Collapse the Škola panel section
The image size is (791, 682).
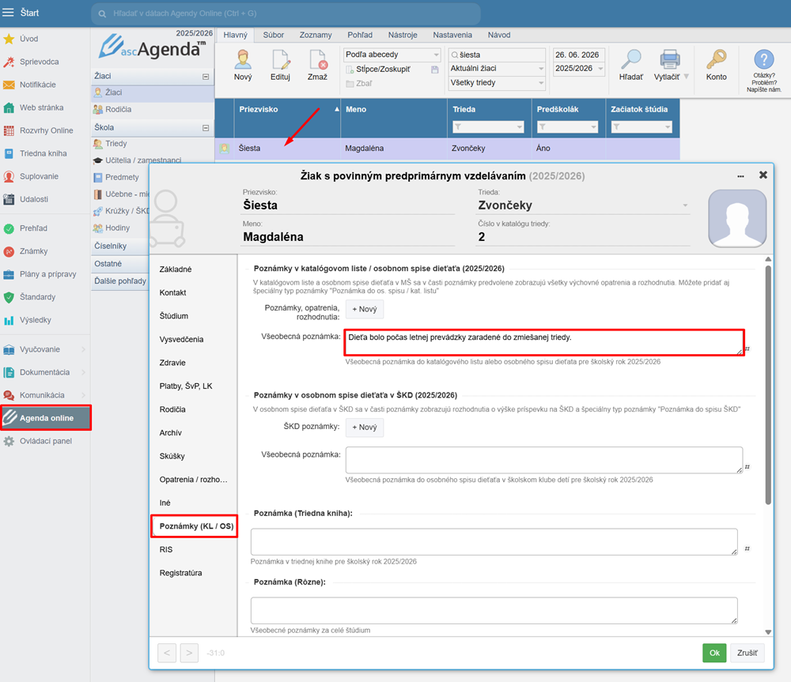pyautogui.click(x=206, y=128)
